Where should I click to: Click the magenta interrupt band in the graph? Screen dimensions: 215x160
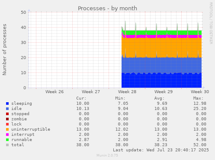[x=161, y=36]
